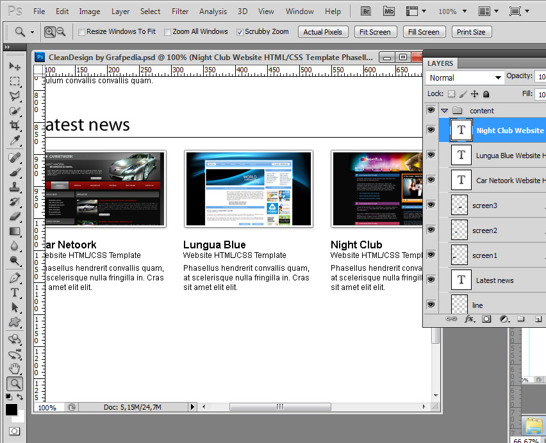546x443 pixels.
Task: Select the Zoom tool in toolbox
Action: (15, 383)
